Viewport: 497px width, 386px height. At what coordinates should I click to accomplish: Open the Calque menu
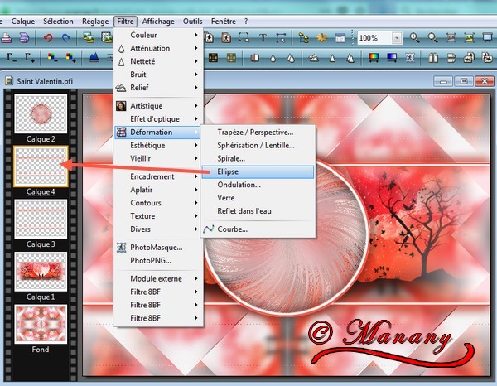coord(23,22)
